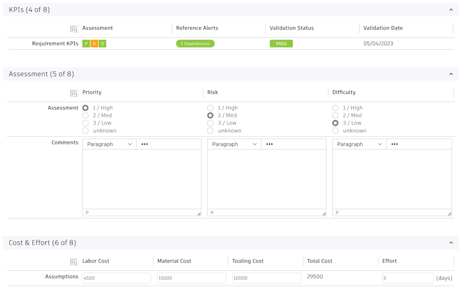
Task: Click the green P assessment badge
Action: click(86, 44)
